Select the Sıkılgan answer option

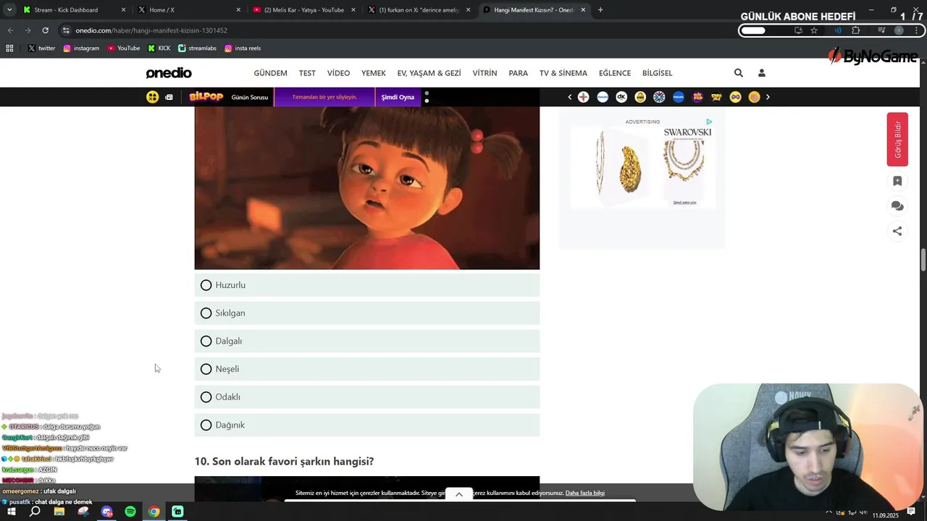coord(366,313)
